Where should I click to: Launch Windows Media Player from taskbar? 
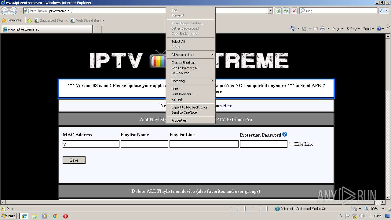[x=45, y=216]
